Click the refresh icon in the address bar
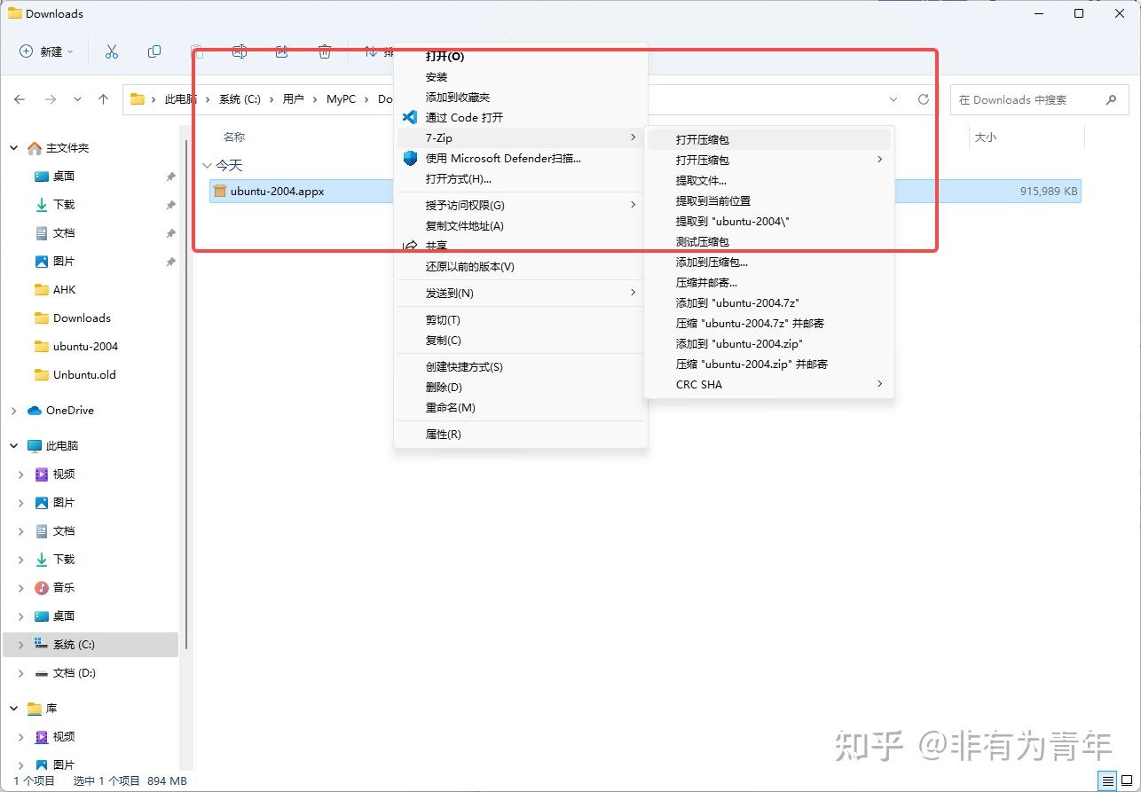 click(x=923, y=99)
